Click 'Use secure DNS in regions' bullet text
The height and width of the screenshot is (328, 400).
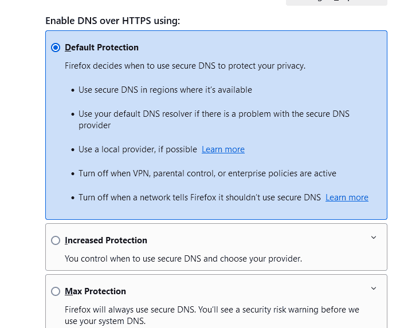[165, 90]
